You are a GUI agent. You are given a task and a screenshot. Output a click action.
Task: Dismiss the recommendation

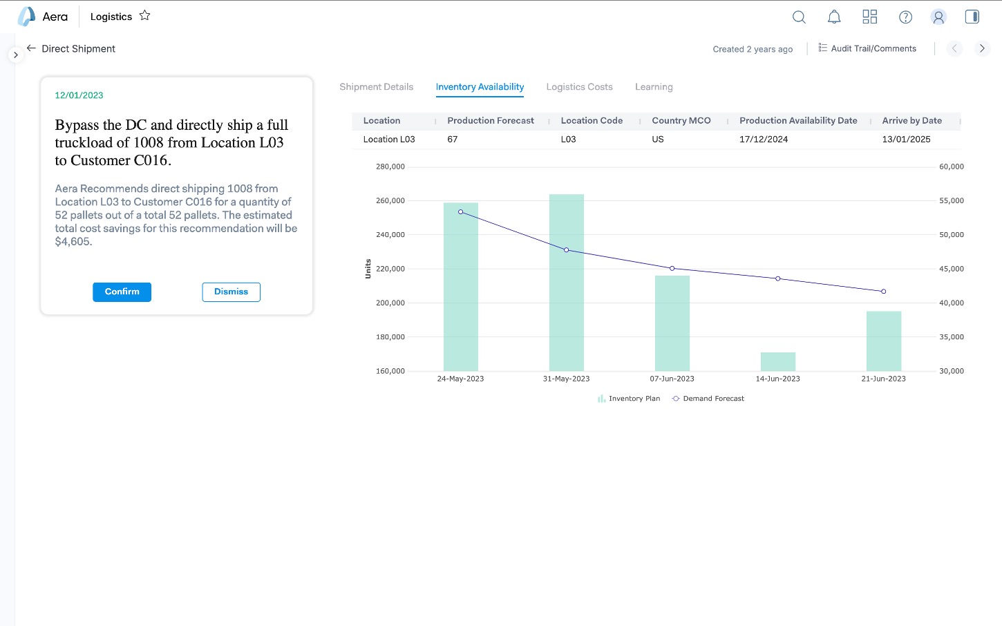pyautogui.click(x=231, y=292)
